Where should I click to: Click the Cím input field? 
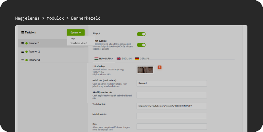pos(171,127)
